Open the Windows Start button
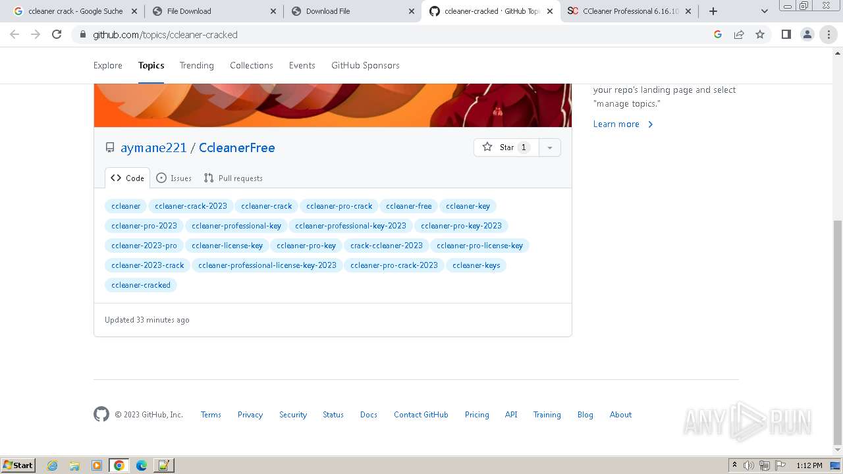843x474 pixels. (18, 465)
